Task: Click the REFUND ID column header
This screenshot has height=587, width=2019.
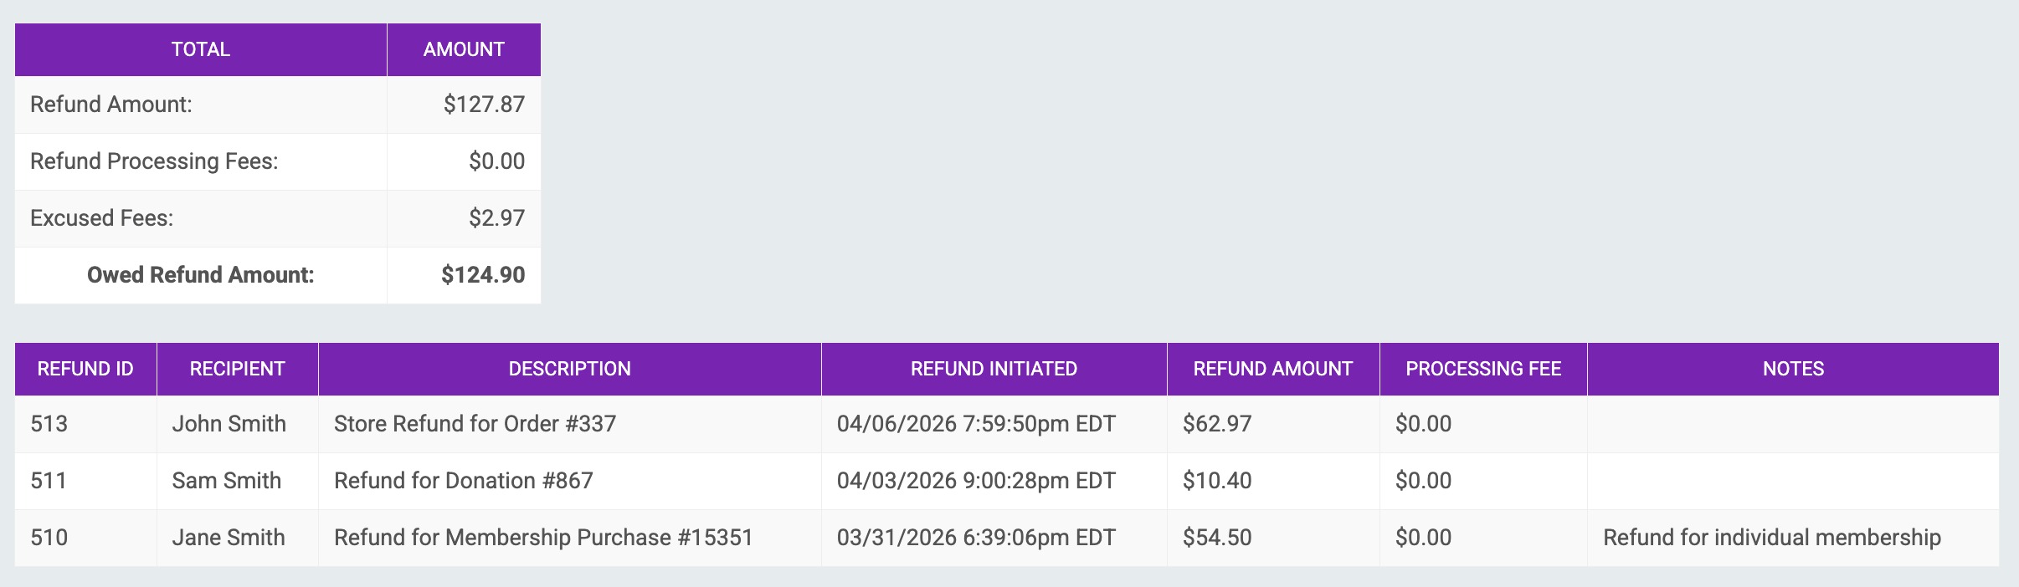Action: [x=85, y=369]
